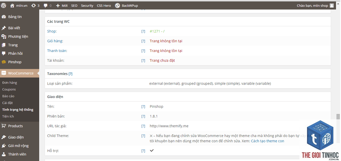The height and width of the screenshot is (161, 341).
Task: Click the help [?] icon in Hỗ trợ row
Action: (x=143, y=151)
